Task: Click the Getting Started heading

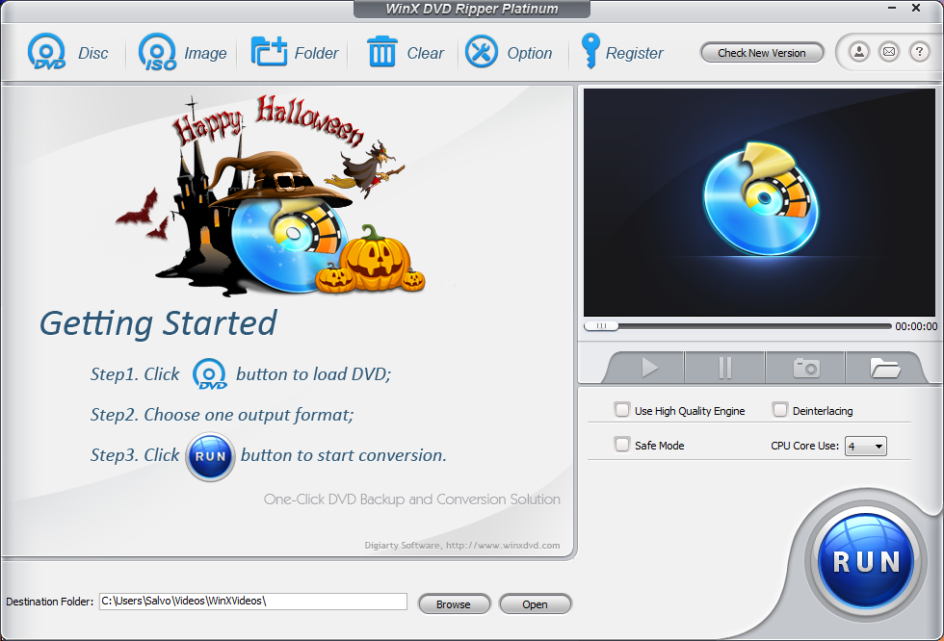Action: point(158,323)
